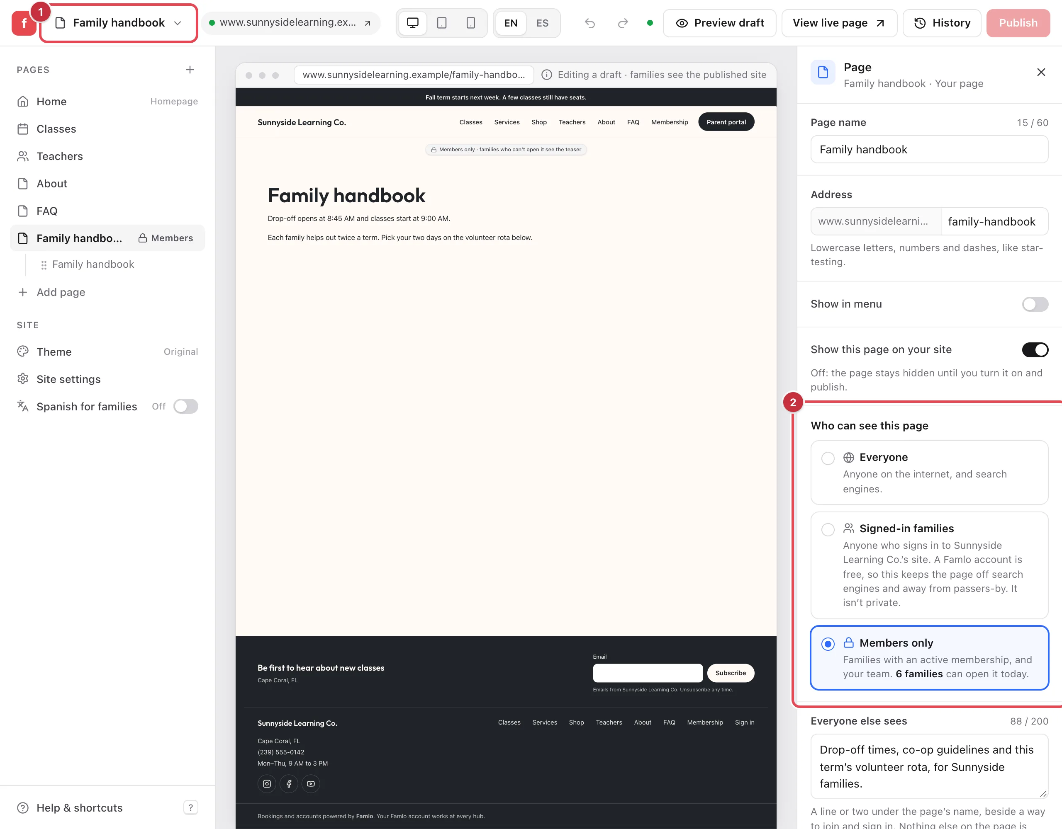The image size is (1062, 829).
Task: Open the live site URL link in the top bar
Action: click(x=290, y=23)
